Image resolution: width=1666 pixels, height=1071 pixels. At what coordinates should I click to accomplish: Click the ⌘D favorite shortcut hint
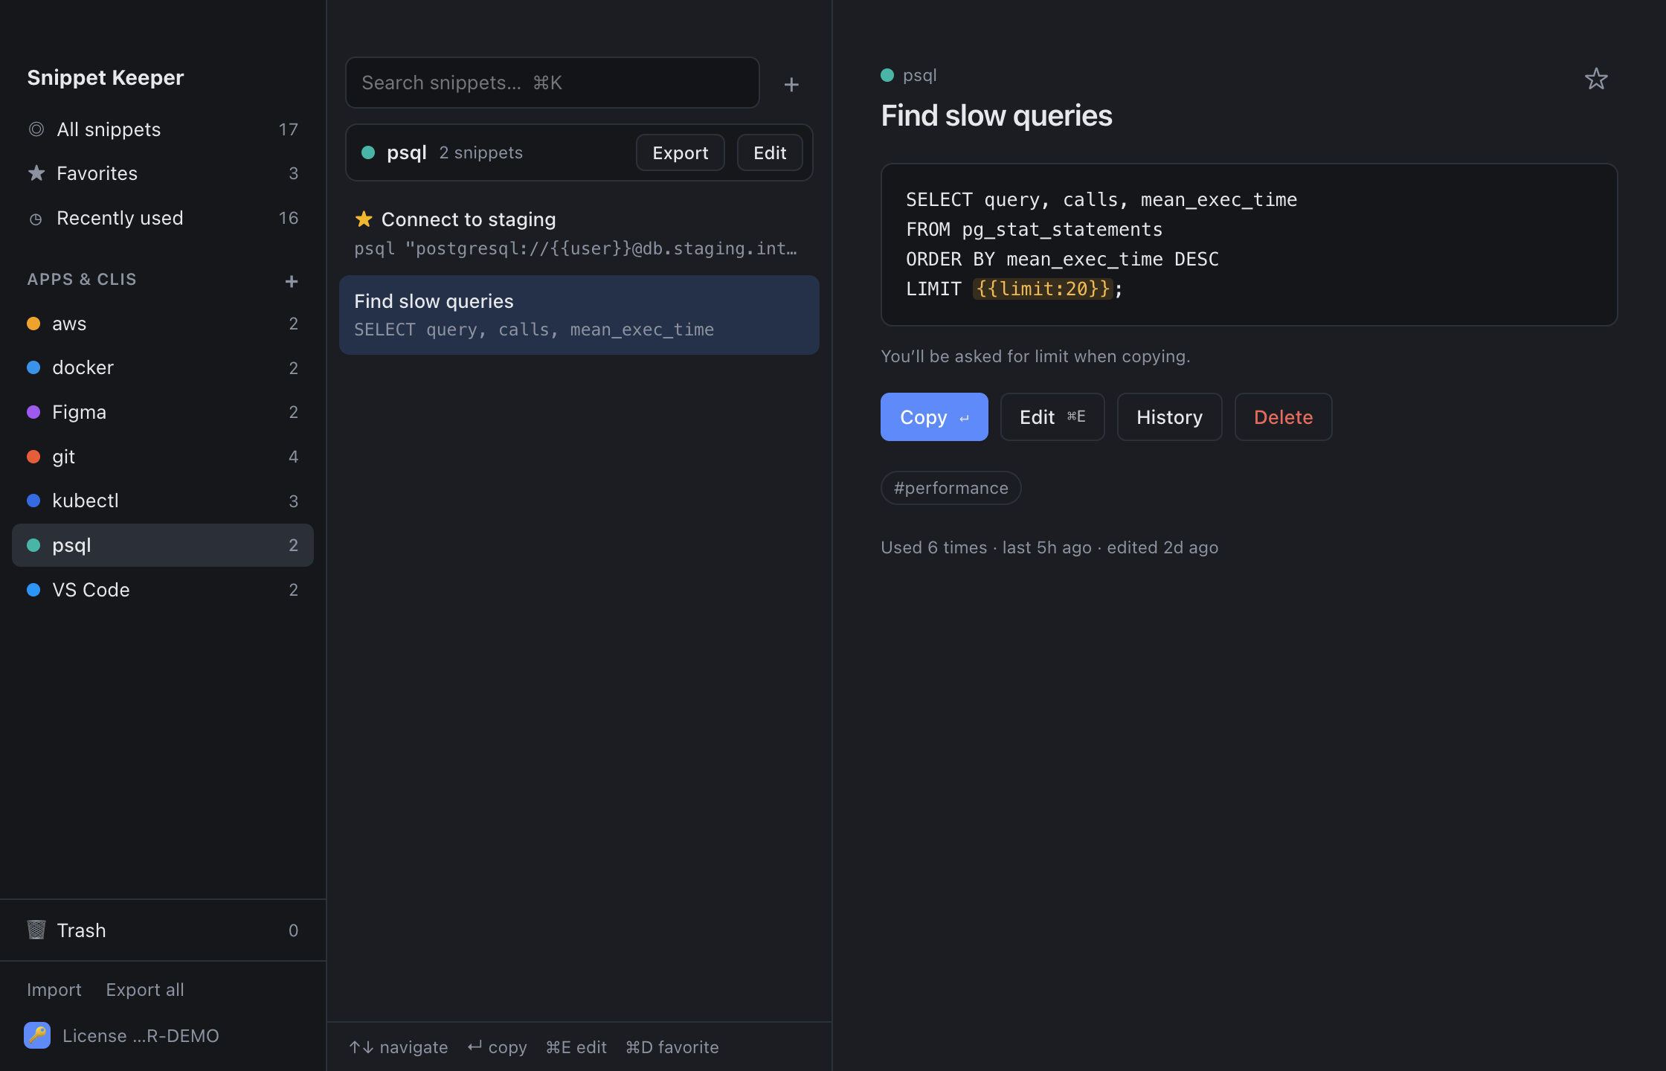672,1047
